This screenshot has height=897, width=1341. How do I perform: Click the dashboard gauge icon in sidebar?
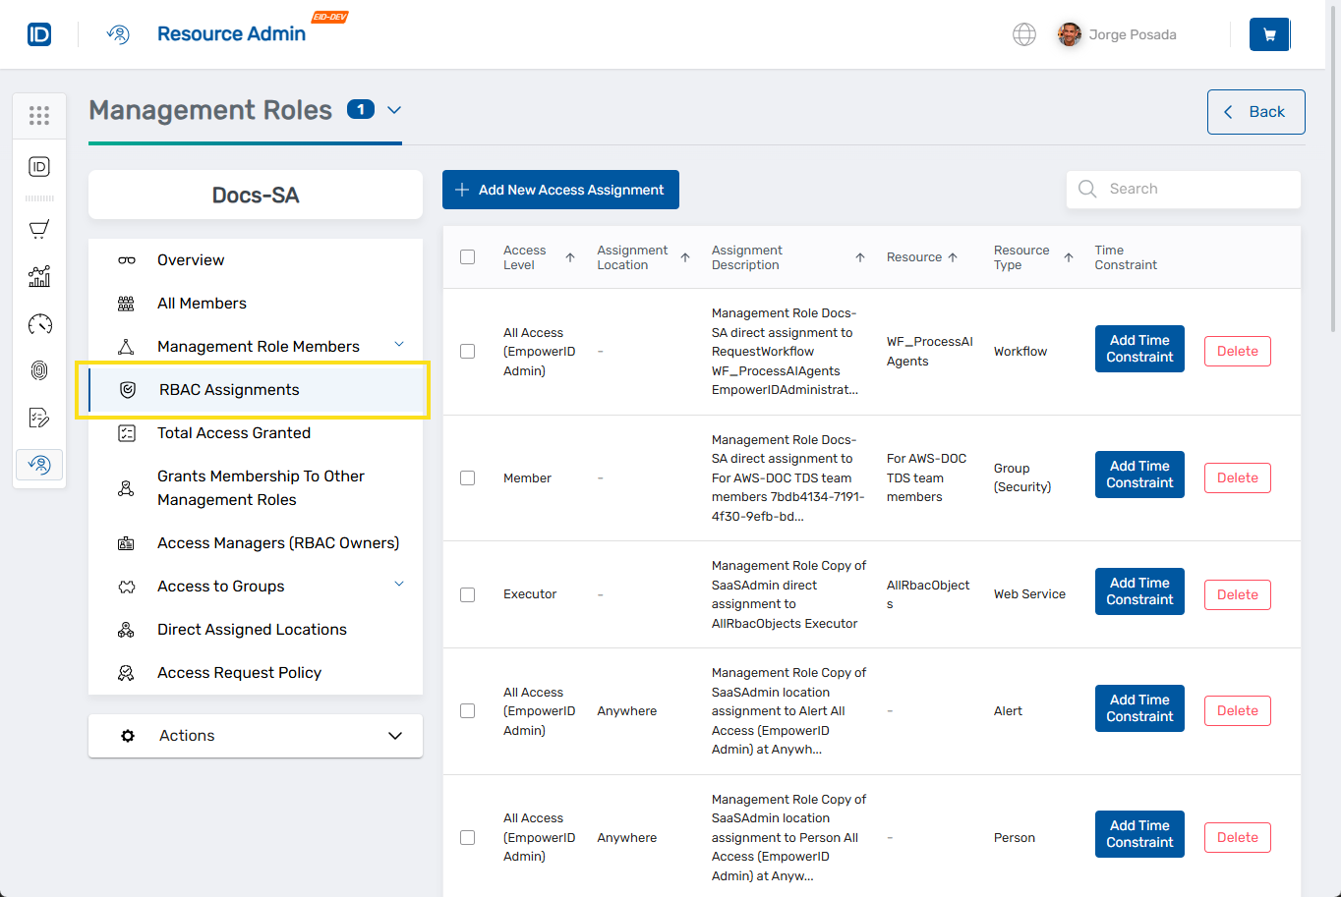[39, 323]
